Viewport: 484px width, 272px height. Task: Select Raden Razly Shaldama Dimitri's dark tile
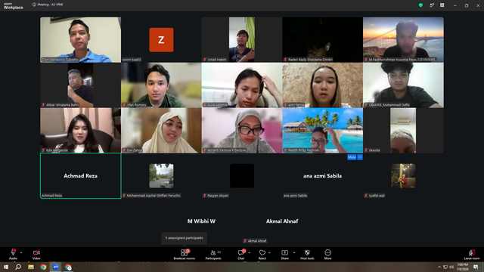(x=323, y=39)
